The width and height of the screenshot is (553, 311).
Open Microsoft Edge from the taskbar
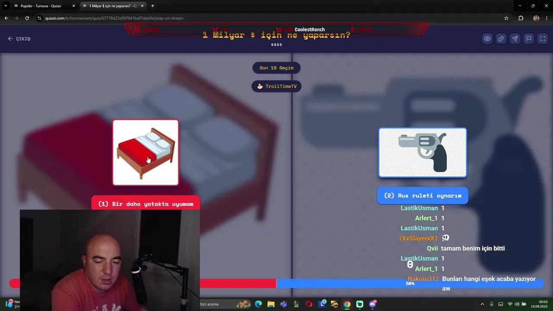click(258, 304)
